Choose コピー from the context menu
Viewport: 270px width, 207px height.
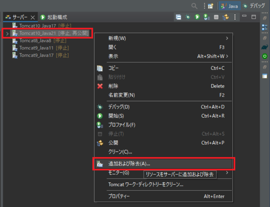[164, 68]
